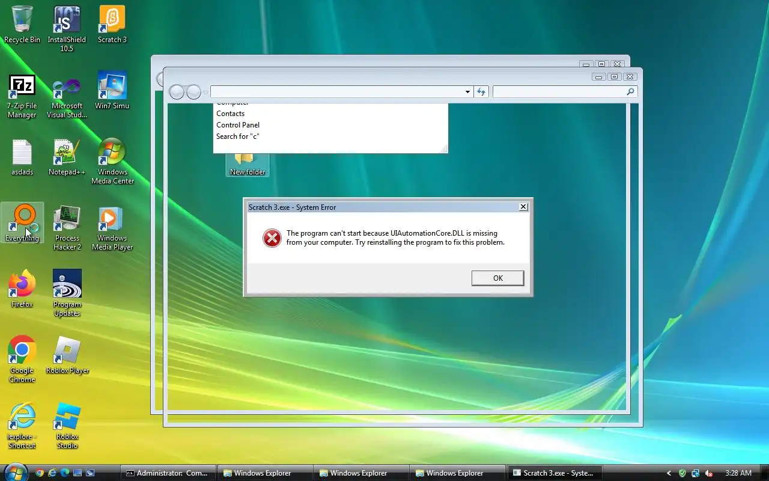Close the back Explorer window
Screen dimensions: 769x481
coord(618,64)
